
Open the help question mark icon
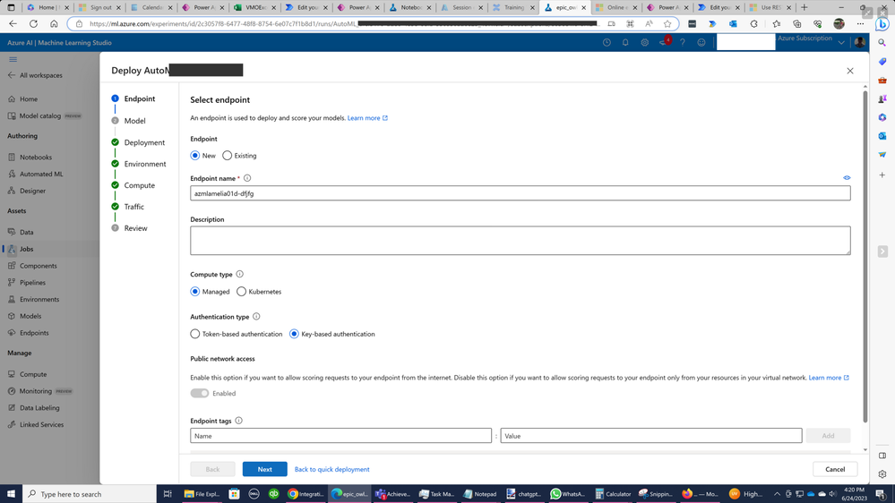pyautogui.click(x=682, y=43)
